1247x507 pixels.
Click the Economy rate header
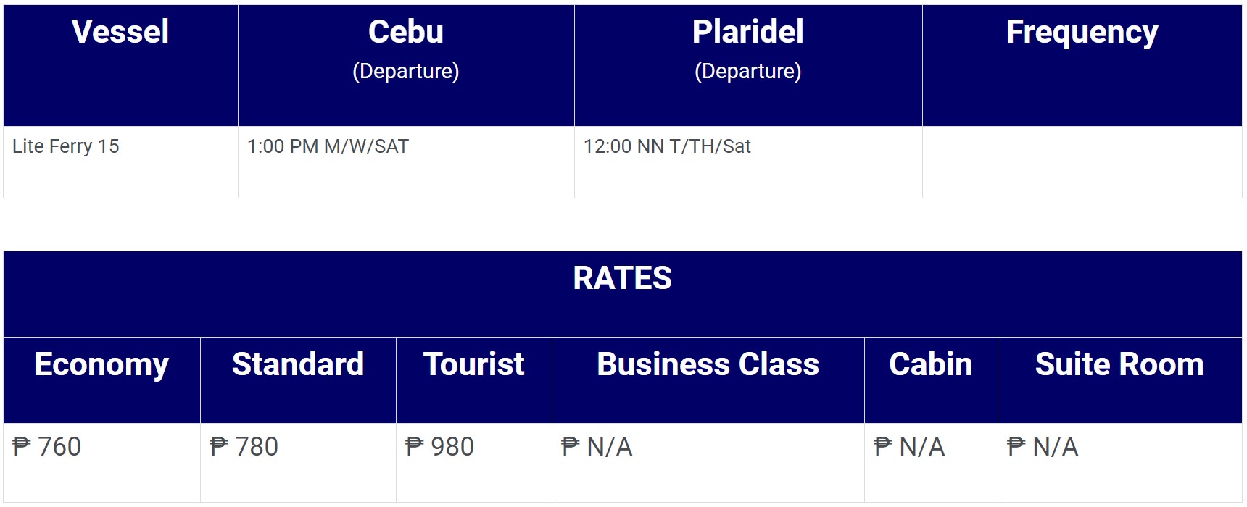tap(101, 380)
